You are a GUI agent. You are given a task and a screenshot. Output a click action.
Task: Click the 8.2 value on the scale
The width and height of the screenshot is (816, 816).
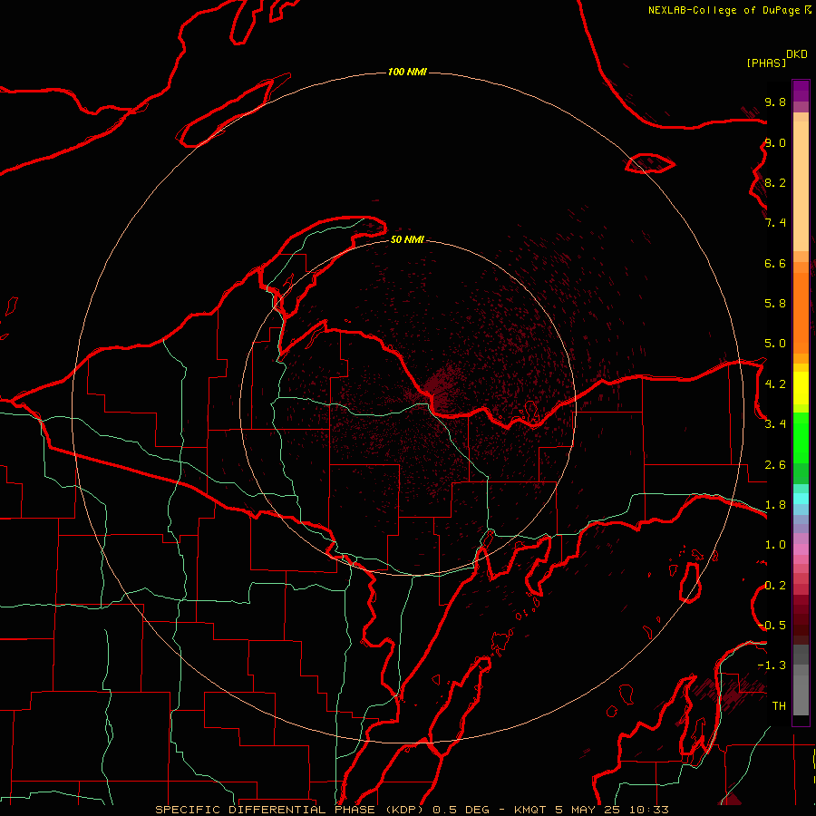pyautogui.click(x=775, y=182)
